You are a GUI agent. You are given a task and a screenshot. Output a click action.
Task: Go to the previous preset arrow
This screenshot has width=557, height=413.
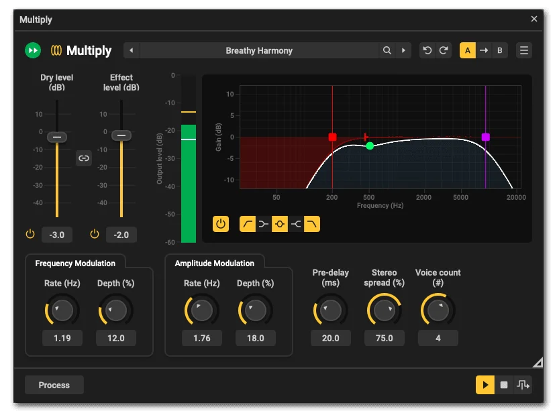pyautogui.click(x=132, y=50)
